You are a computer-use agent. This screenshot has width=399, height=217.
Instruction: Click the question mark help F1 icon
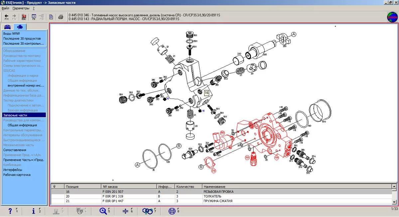pos(10,211)
